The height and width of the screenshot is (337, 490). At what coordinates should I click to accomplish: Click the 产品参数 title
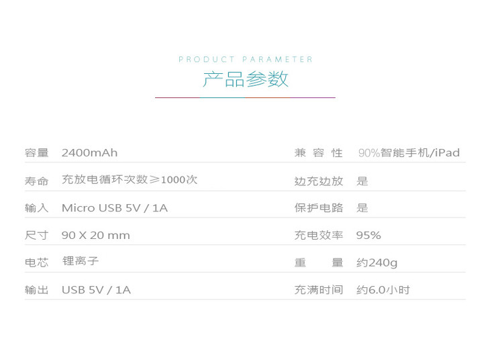click(246, 79)
